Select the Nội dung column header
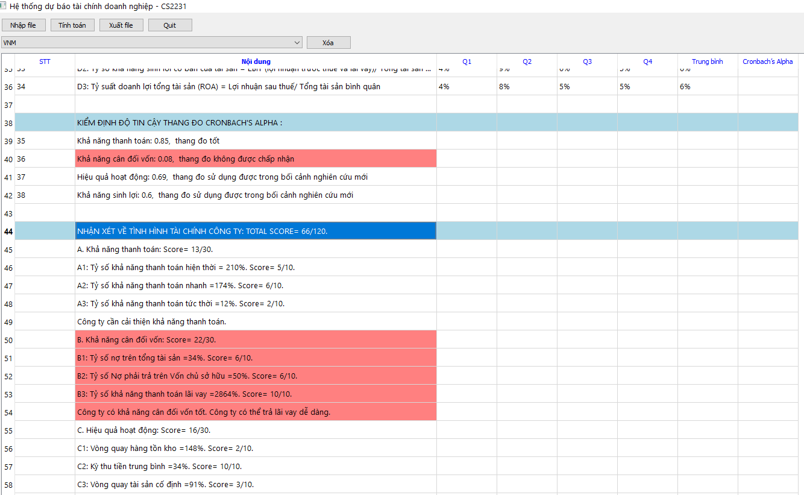Image resolution: width=804 pixels, height=495 pixels. (x=256, y=61)
